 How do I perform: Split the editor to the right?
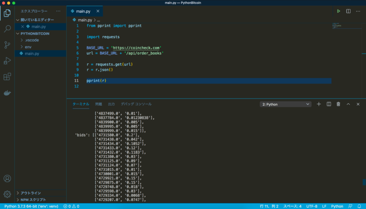tap(348, 11)
